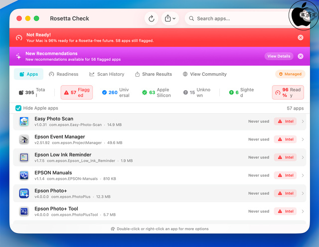Open the Scan History tab

click(107, 74)
